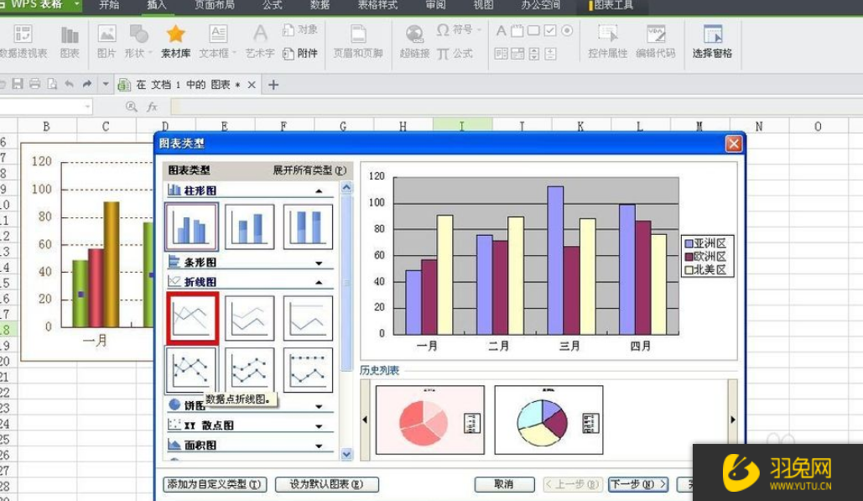Select the red pie chart history thumbnail
The width and height of the screenshot is (863, 501).
pyautogui.click(x=430, y=420)
